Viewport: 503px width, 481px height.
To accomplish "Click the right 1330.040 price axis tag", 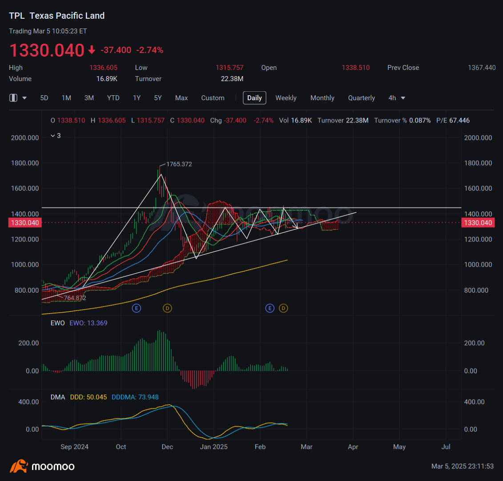I will pos(478,223).
